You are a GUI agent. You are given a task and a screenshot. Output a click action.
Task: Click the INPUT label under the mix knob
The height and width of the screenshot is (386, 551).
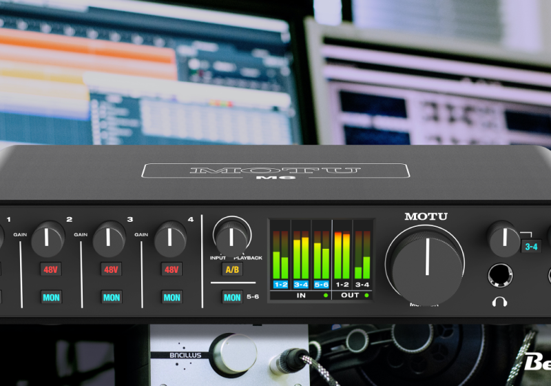tap(218, 258)
